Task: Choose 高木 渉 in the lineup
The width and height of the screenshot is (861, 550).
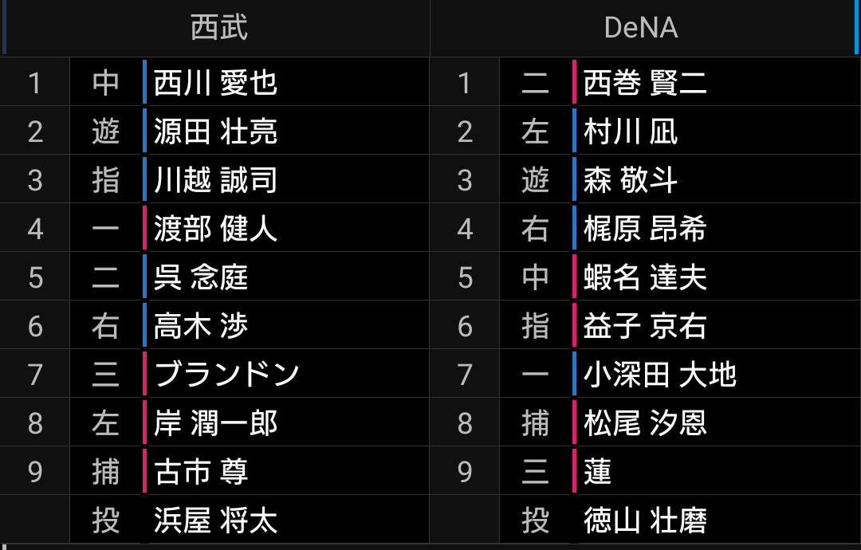Action: (201, 326)
